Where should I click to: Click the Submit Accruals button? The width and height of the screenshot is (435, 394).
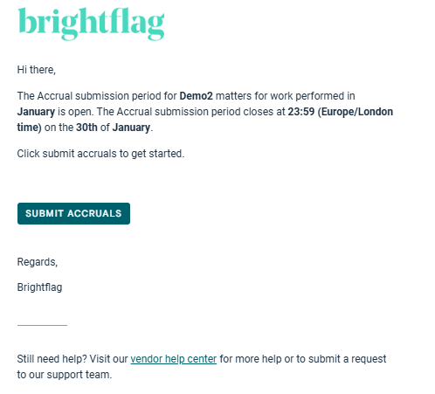[73, 213]
